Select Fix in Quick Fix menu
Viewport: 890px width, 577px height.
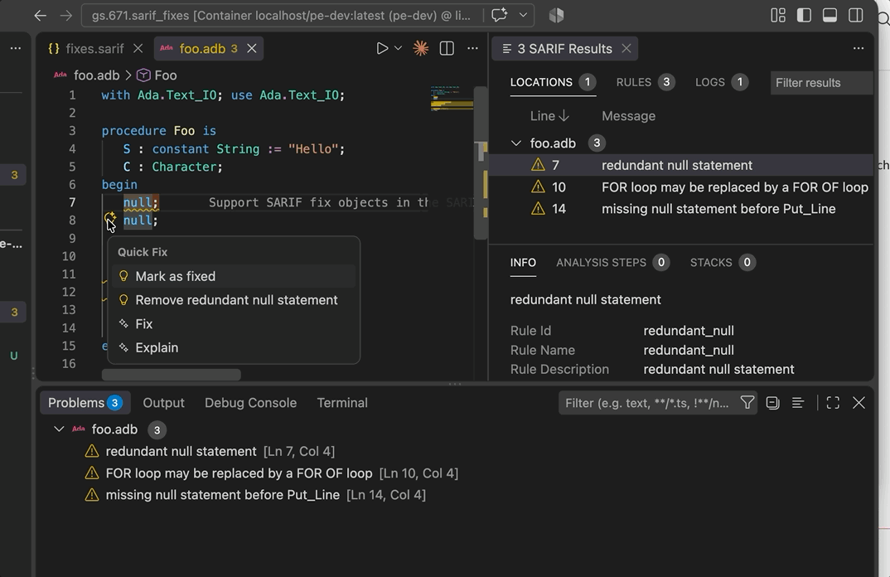point(234,324)
